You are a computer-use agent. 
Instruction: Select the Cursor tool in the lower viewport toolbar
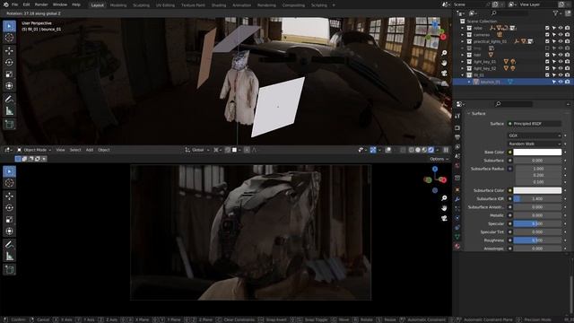point(9,183)
